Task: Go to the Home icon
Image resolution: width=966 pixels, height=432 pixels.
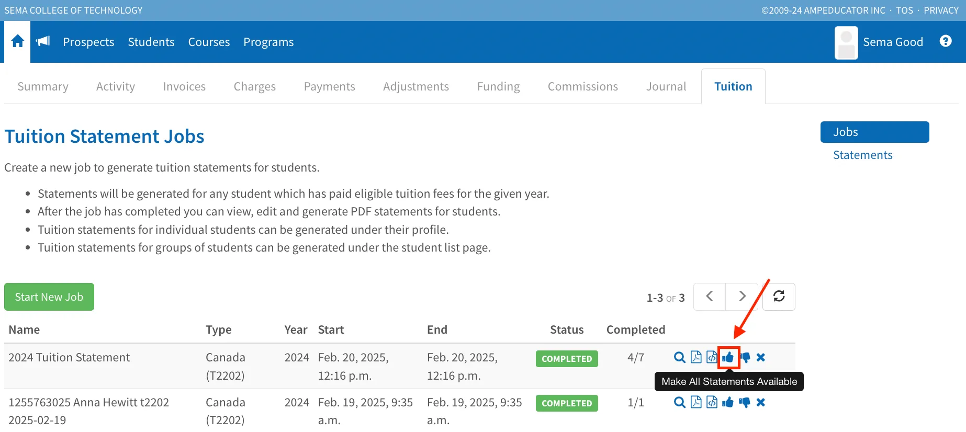Action: (x=17, y=41)
